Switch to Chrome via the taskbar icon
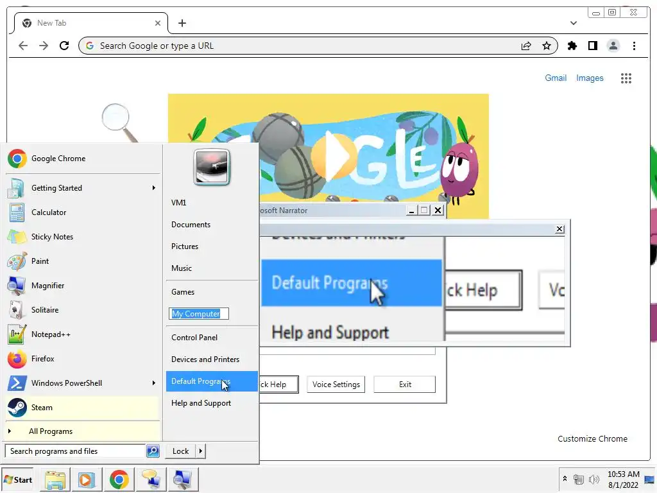Viewport: 657px width, 493px height. 119,480
